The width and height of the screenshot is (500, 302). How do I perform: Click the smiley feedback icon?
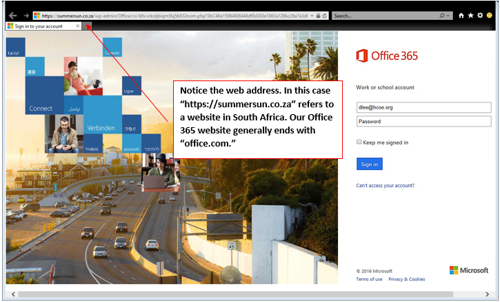click(x=490, y=16)
